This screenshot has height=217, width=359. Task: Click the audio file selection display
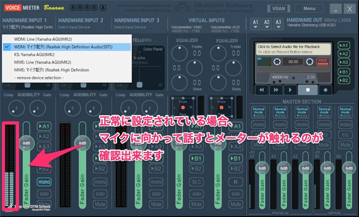pyautogui.click(x=293, y=49)
